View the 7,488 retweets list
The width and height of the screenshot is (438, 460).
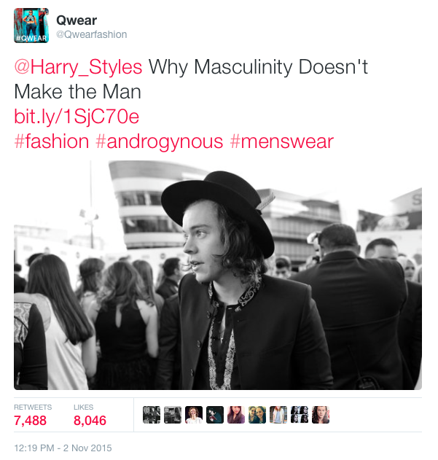click(x=33, y=416)
